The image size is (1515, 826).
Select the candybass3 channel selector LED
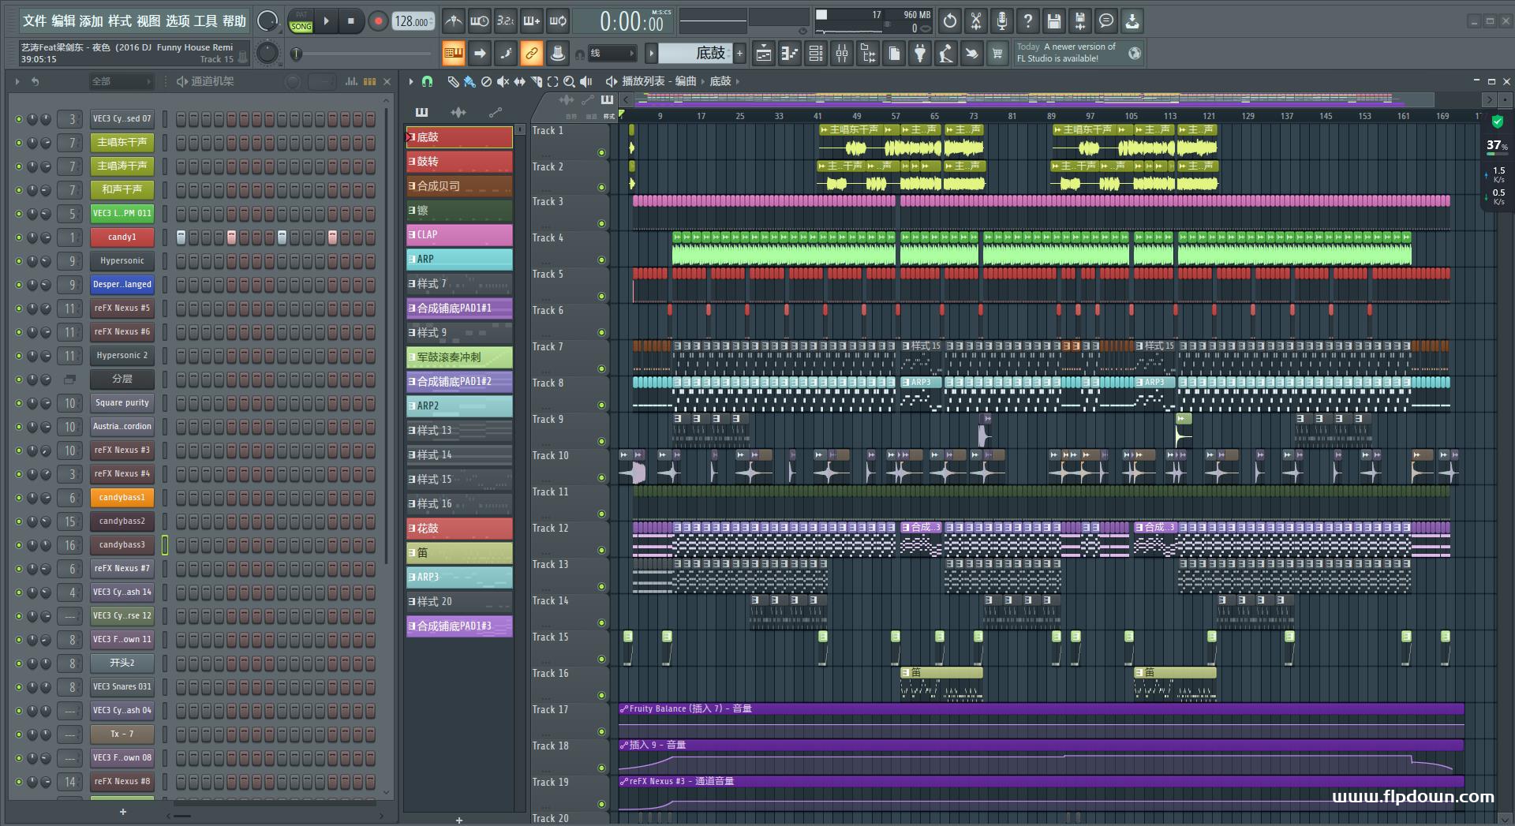[x=165, y=545]
